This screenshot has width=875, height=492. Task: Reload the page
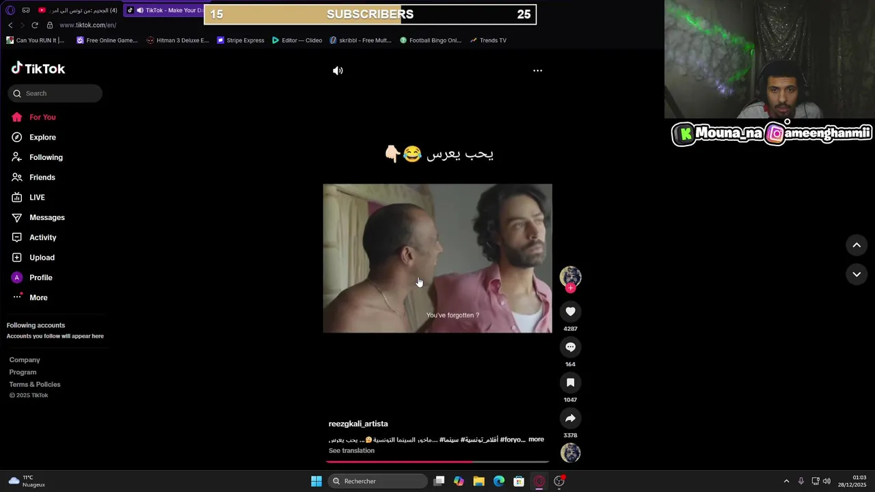click(35, 25)
